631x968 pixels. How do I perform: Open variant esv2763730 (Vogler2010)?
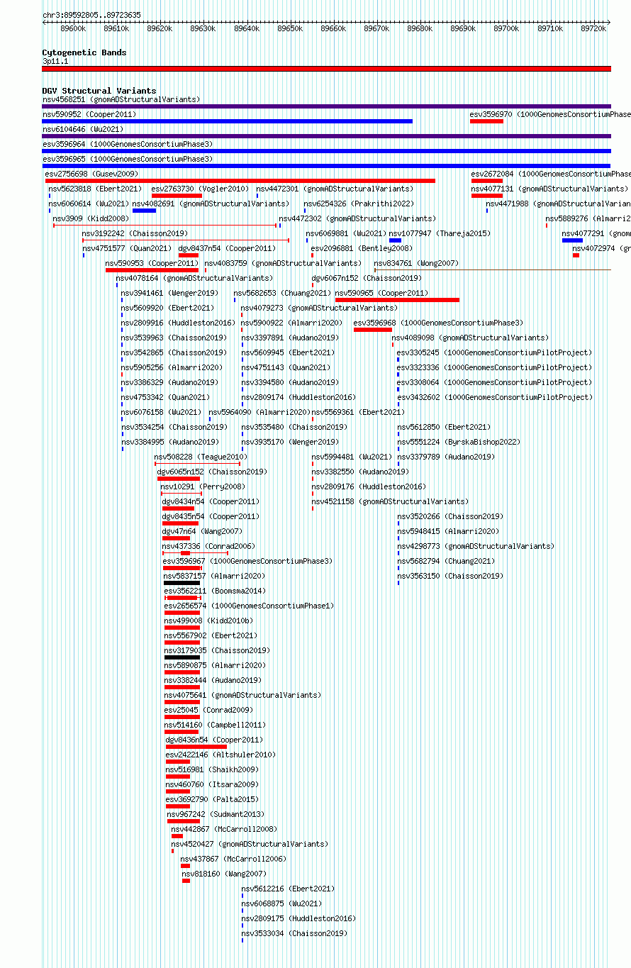(200, 189)
